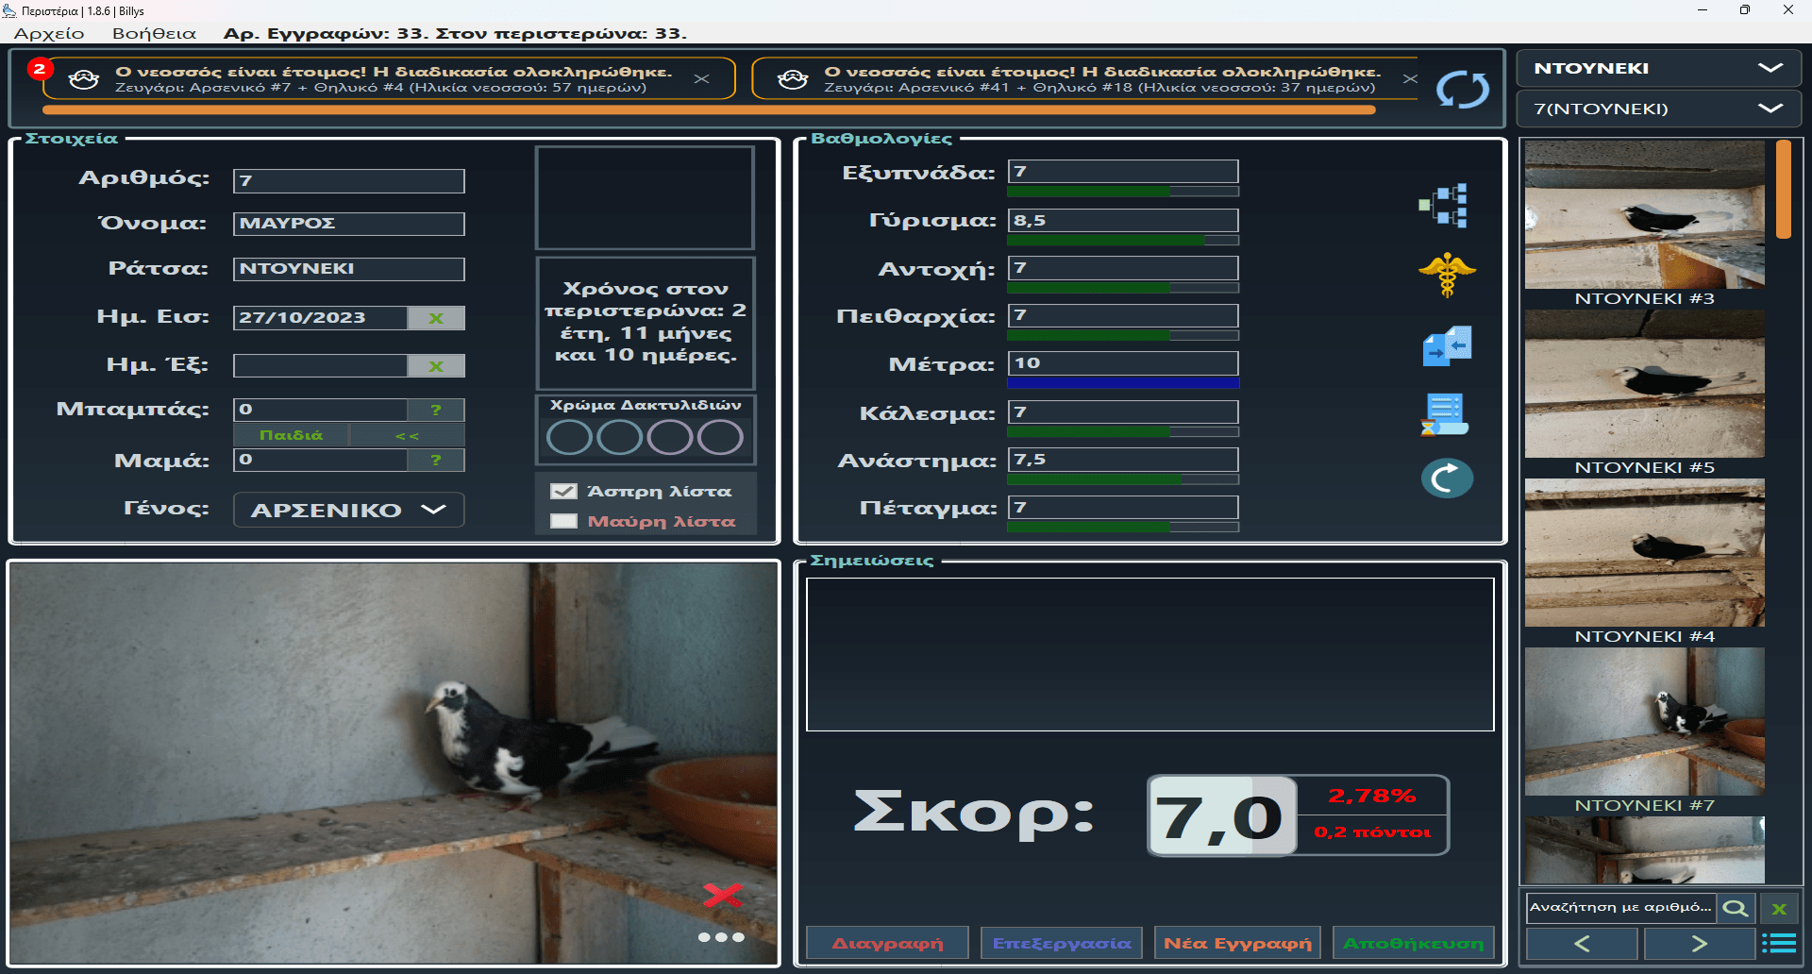Click the Επεξεργασία button

1062,943
